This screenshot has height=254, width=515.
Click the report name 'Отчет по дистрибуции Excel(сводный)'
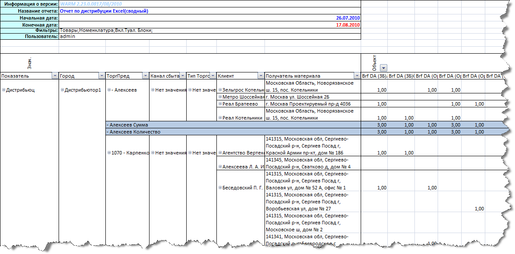pos(104,11)
